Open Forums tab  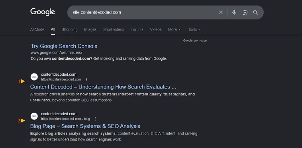(x=137, y=29)
